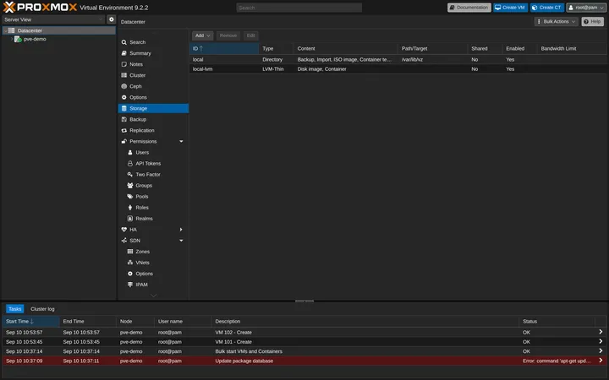Open details arrow for VM 102 - Create
Screen dimensions: 609x380
pyautogui.click(x=601, y=332)
